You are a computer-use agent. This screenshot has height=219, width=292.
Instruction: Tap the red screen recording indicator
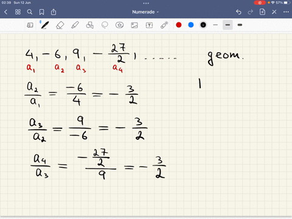click(260, 2)
